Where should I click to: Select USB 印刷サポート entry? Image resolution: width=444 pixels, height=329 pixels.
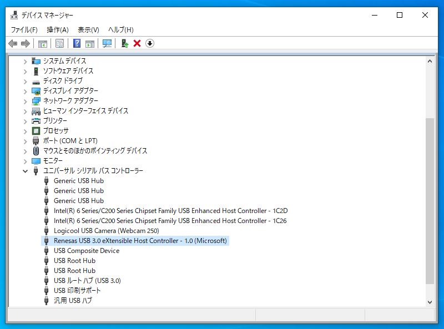[77, 291]
